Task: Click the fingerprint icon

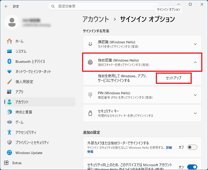Action: pos(90,62)
